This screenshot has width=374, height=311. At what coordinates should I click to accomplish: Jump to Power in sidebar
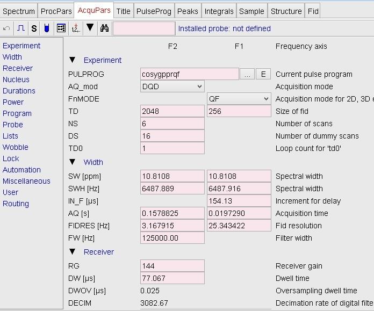point(13,102)
